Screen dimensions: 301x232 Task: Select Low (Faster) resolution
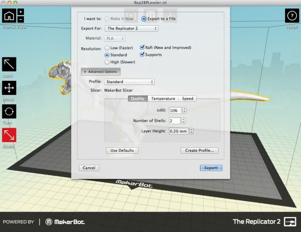pyautogui.click(x=107, y=48)
